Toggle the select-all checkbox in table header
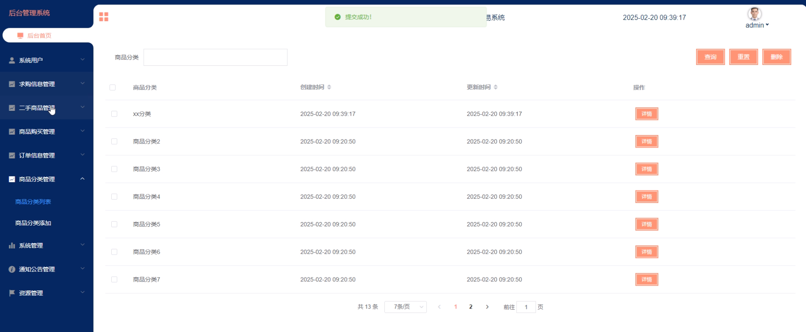The width and height of the screenshot is (806, 332). [113, 87]
